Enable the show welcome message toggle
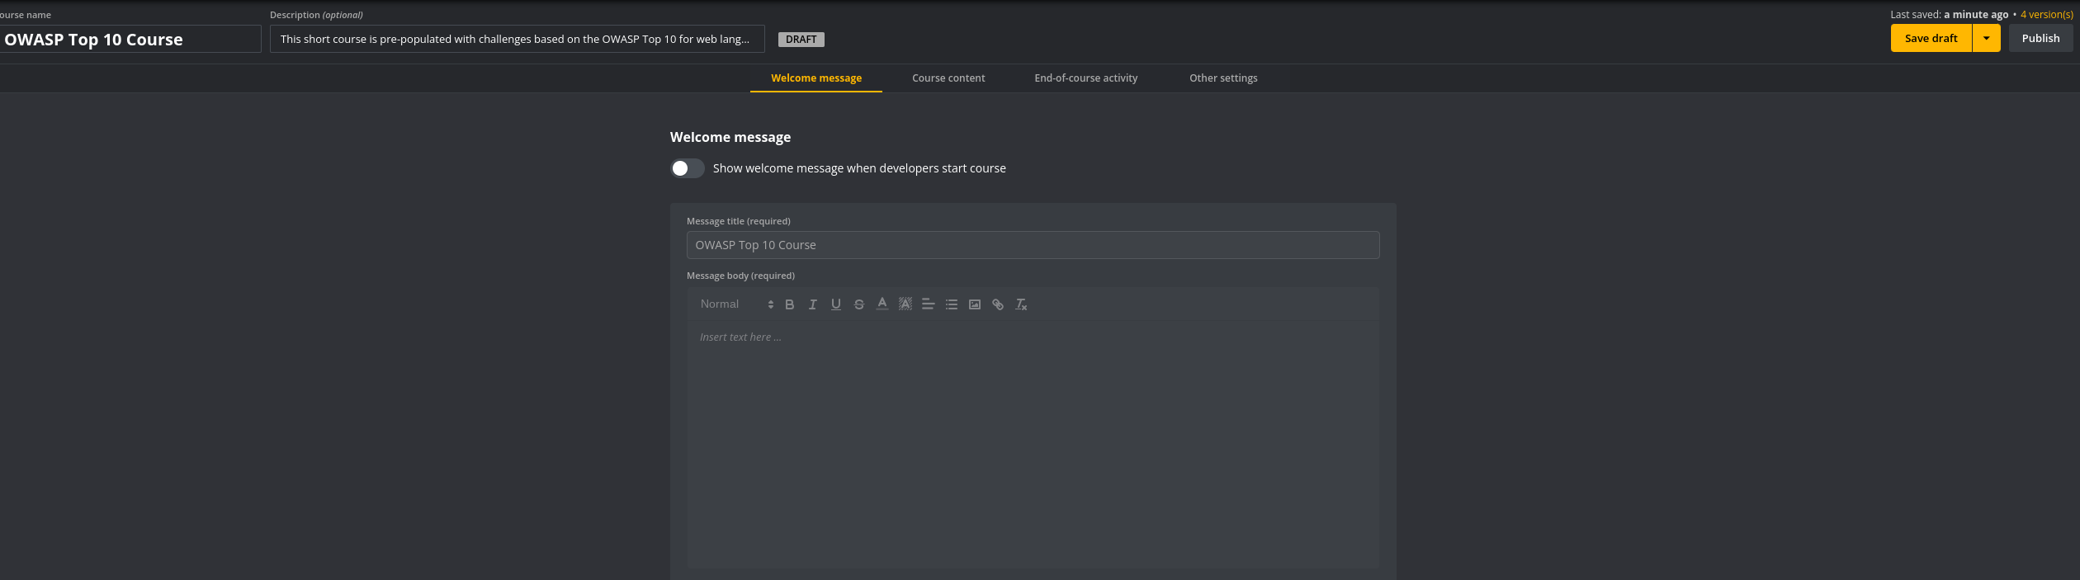Viewport: 2080px width, 580px height. point(688,168)
